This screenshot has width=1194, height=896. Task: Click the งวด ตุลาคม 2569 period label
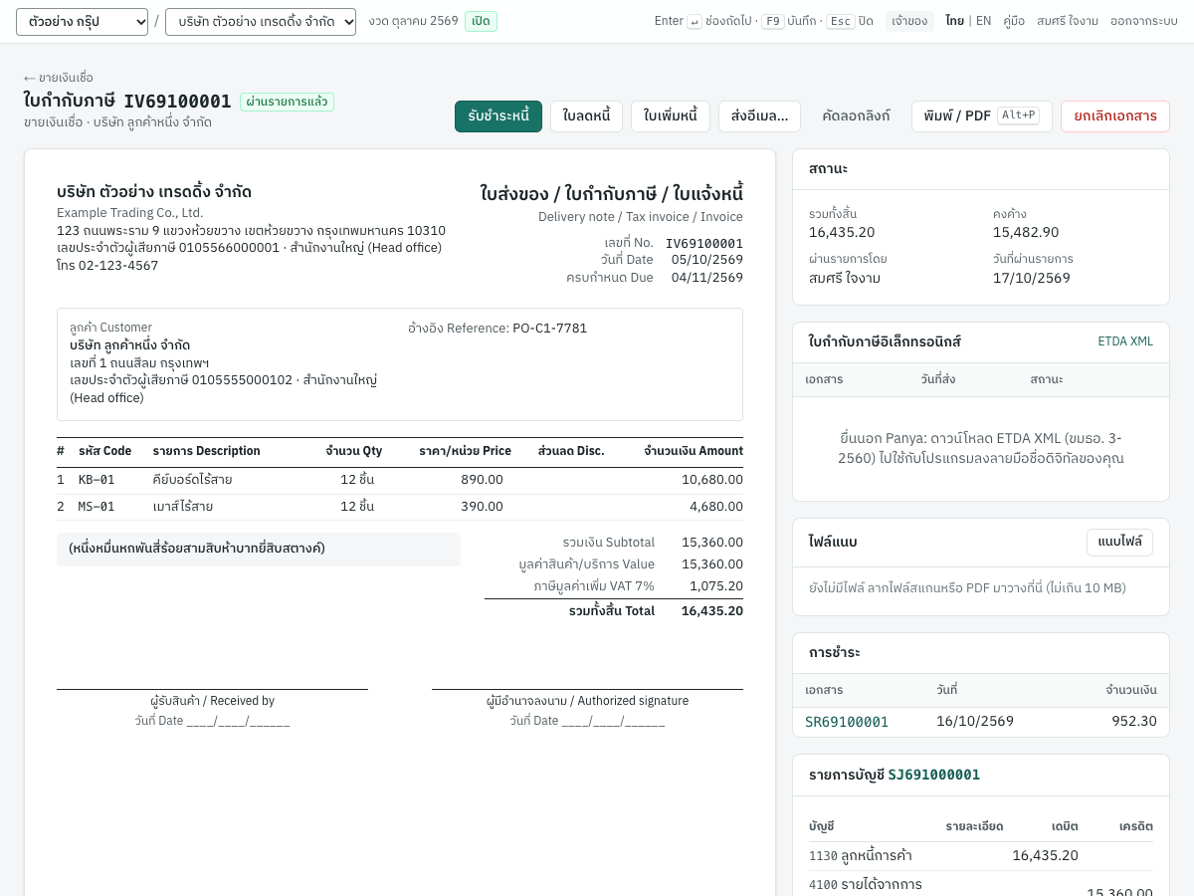[413, 21]
